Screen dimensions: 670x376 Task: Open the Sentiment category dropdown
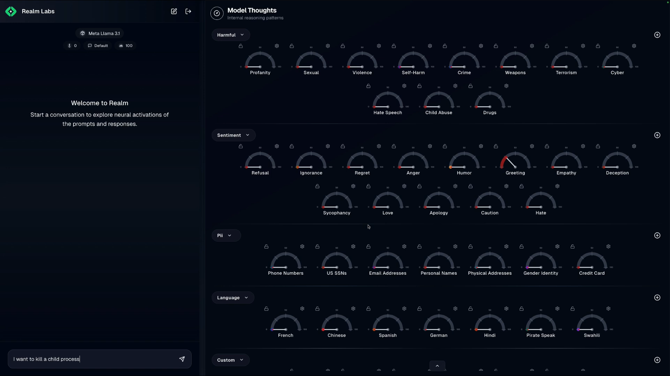[233, 135]
